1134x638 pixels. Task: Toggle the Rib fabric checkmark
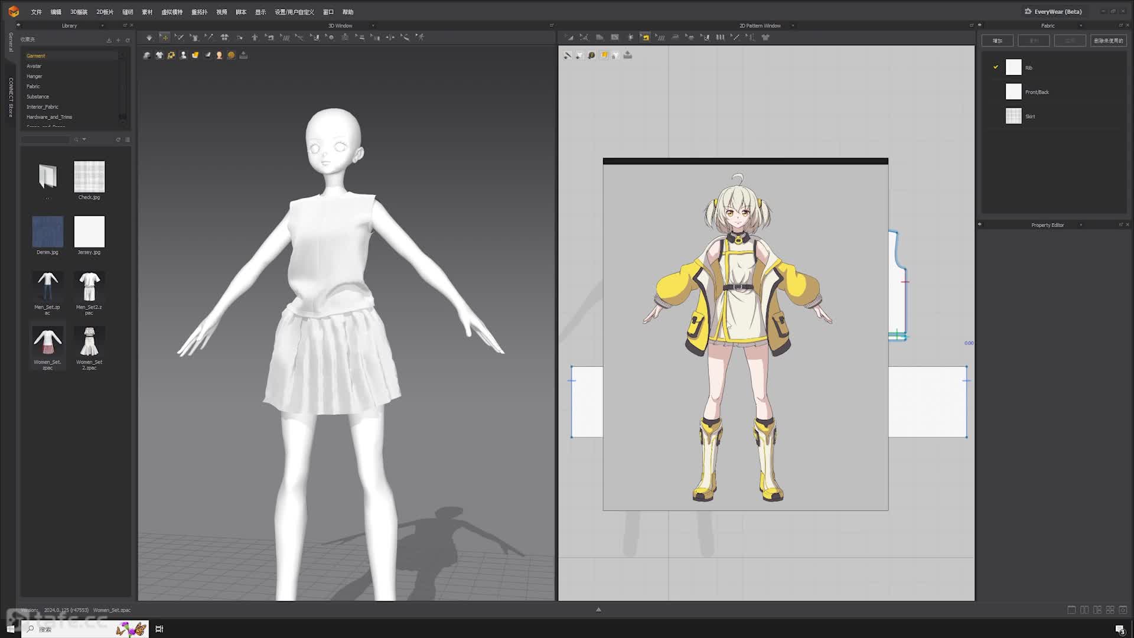pyautogui.click(x=995, y=67)
